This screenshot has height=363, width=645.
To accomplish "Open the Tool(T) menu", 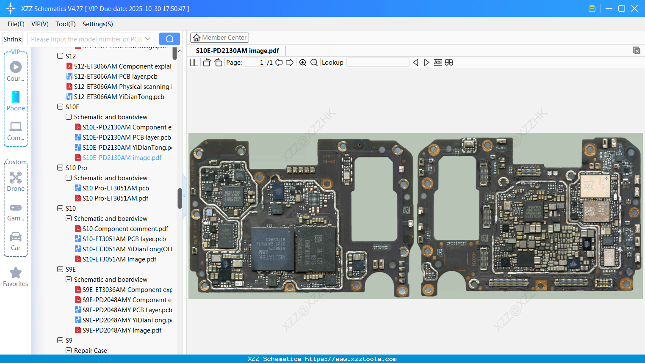I will (x=65, y=24).
